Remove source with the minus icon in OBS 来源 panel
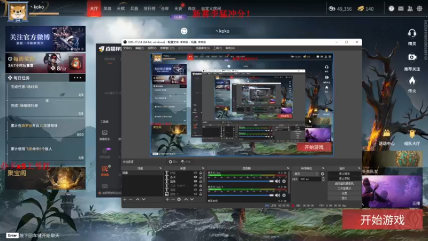 (x=173, y=199)
